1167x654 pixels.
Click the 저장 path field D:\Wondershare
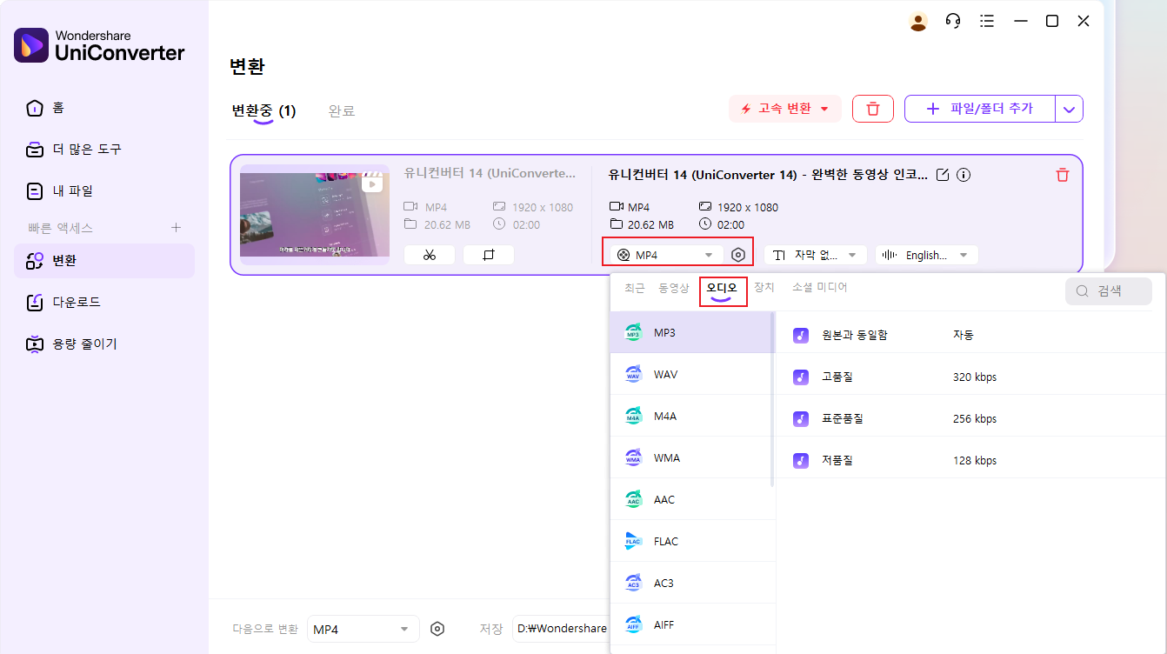point(561,629)
